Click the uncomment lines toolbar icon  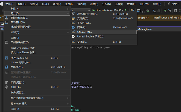pos(169,11)
